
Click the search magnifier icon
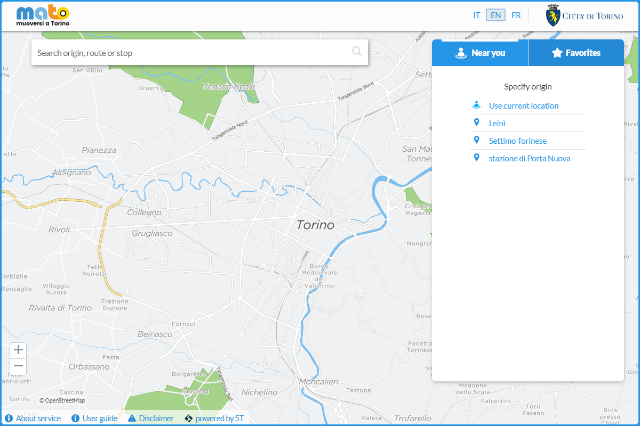356,52
